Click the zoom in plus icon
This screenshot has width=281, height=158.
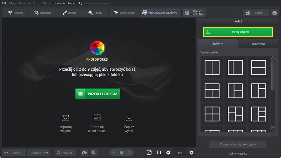point(191,152)
